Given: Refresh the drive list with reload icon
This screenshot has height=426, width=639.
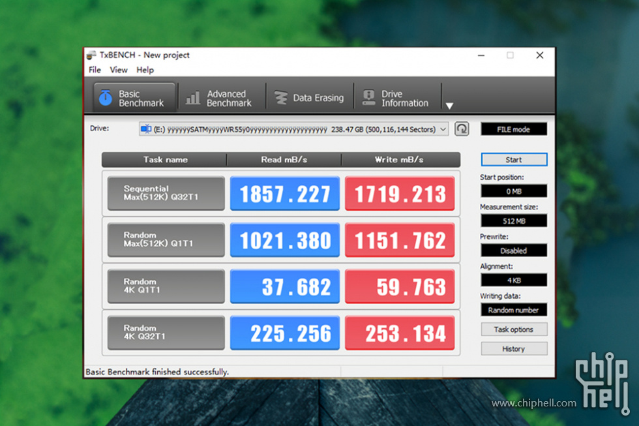Looking at the screenshot, I should [x=462, y=129].
